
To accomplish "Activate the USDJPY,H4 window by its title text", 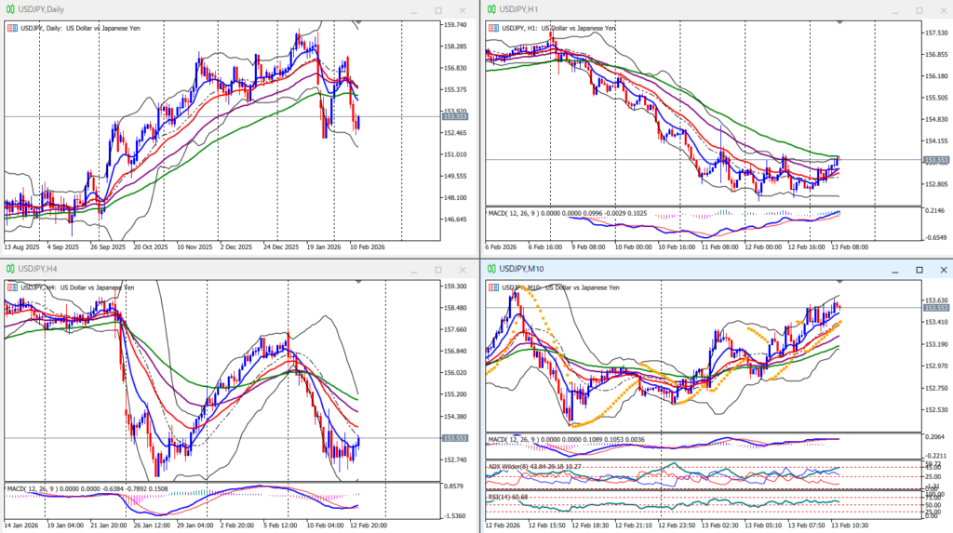I will [43, 269].
